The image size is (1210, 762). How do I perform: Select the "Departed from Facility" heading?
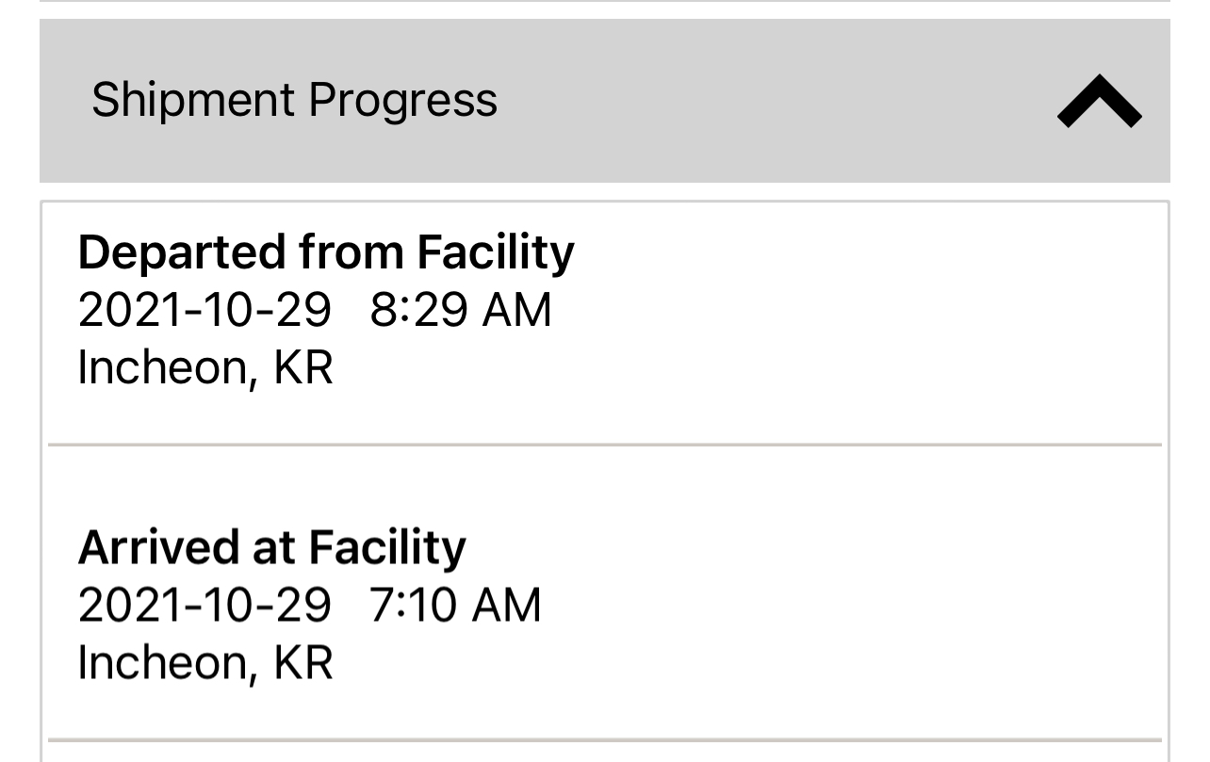pos(325,252)
